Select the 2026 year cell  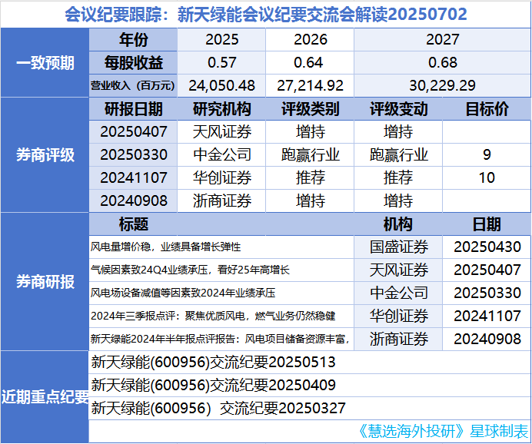click(310, 40)
